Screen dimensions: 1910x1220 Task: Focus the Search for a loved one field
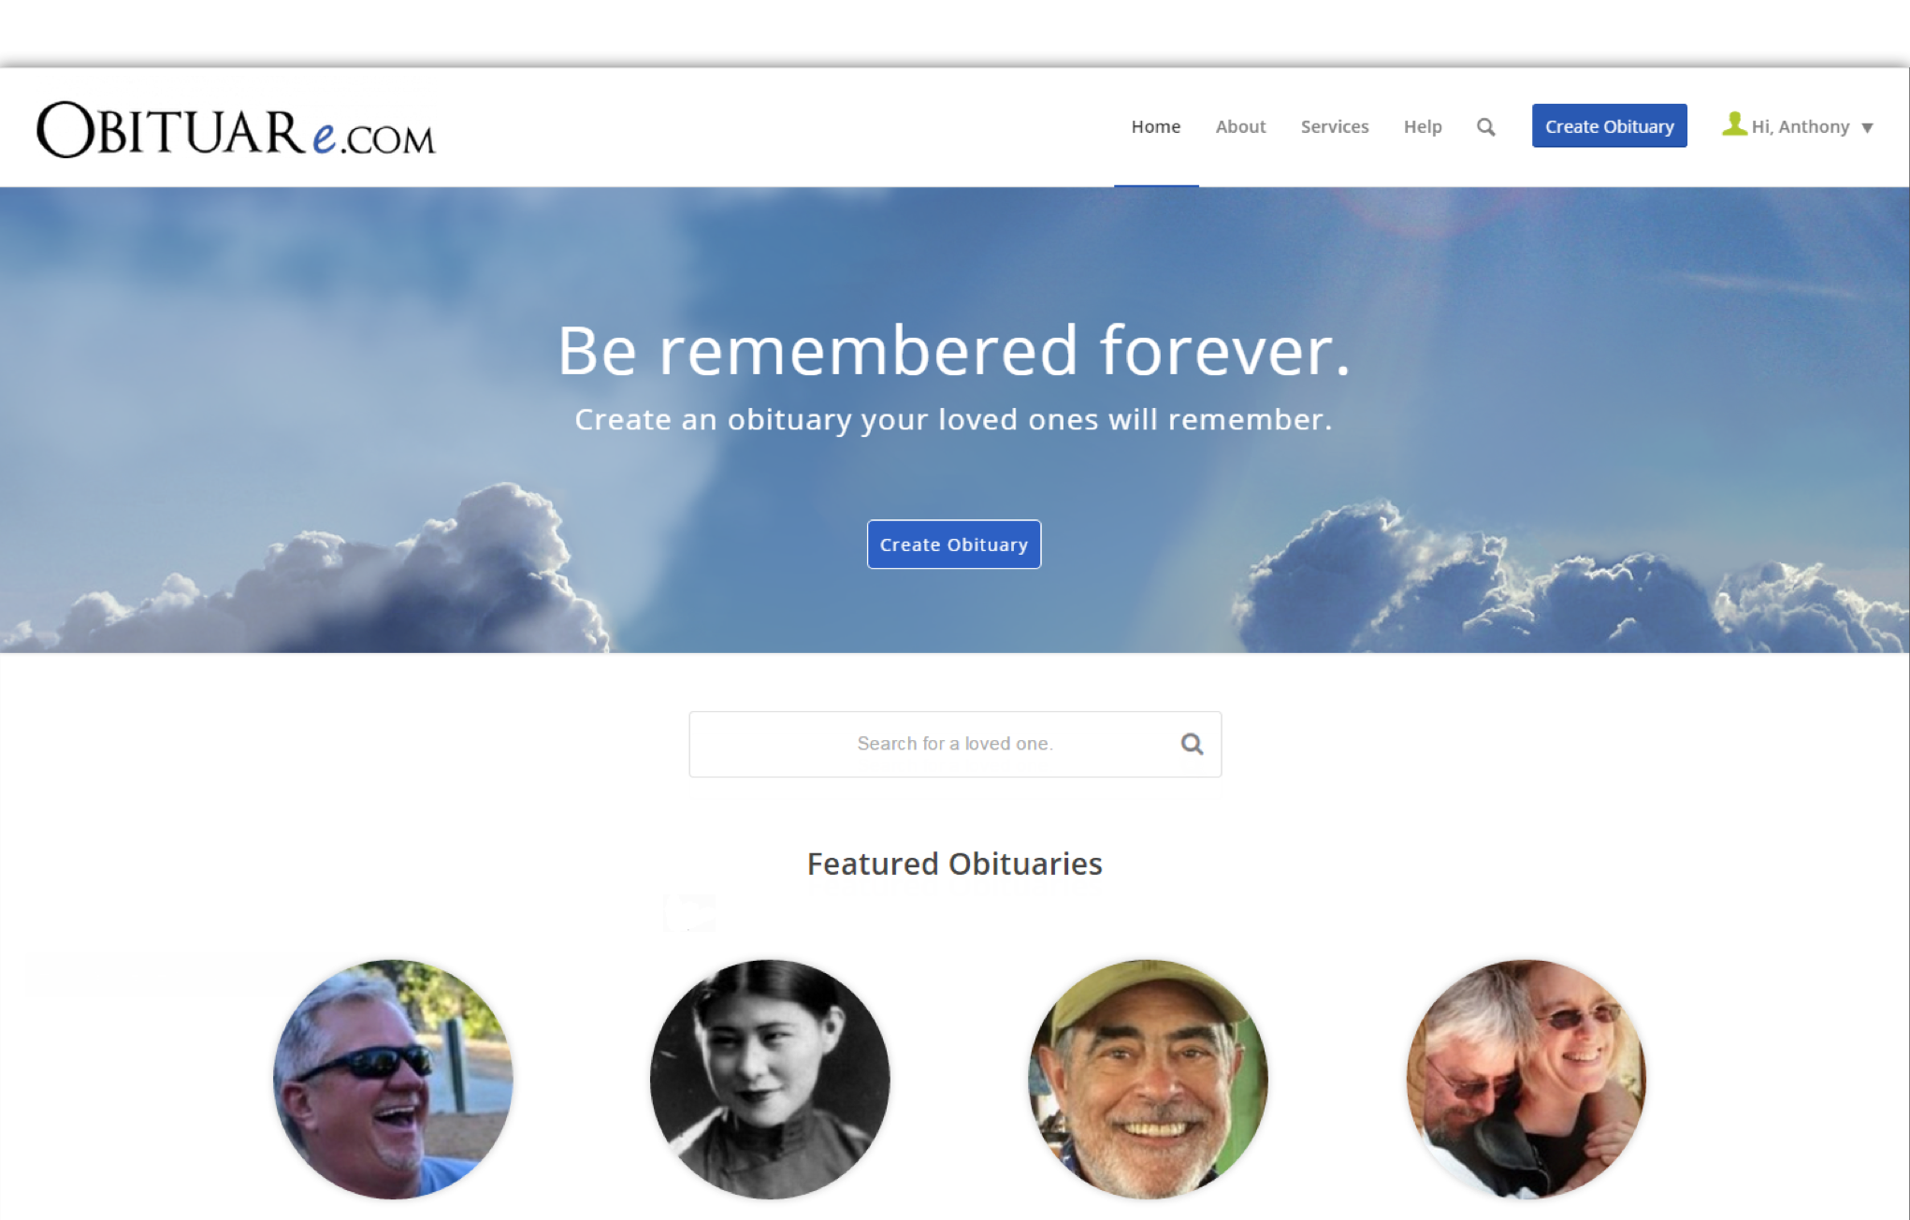click(955, 744)
